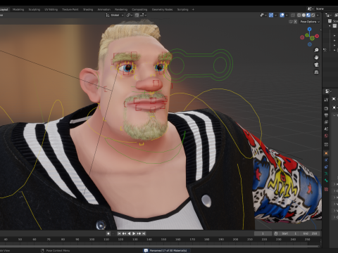Toggle viewport overlays

[282, 15]
